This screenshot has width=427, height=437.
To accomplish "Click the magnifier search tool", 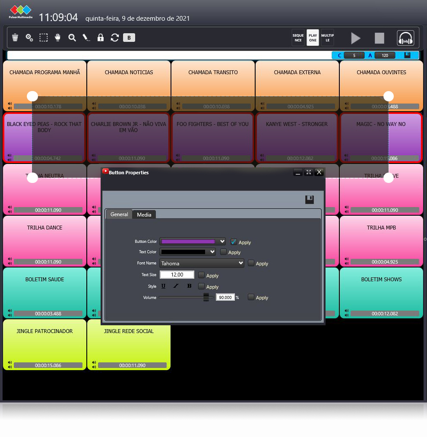I will coord(72,38).
